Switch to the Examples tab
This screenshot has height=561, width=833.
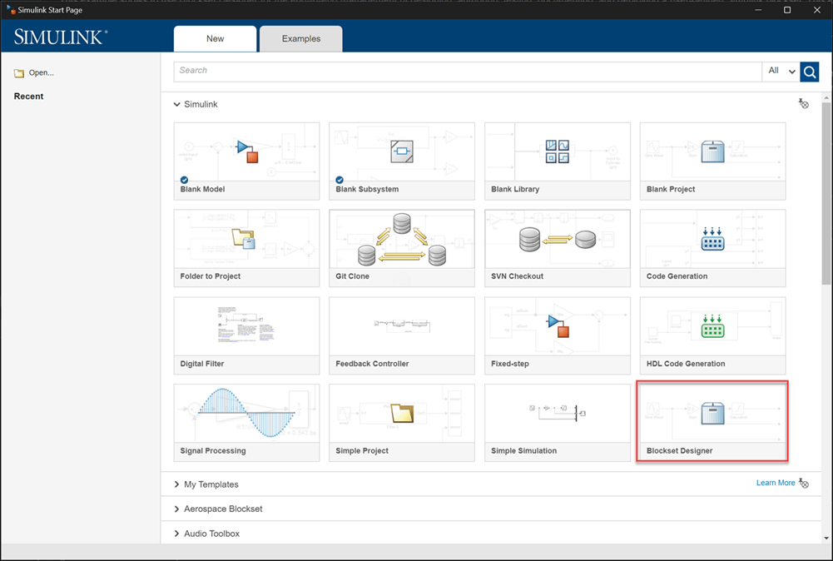coord(300,38)
